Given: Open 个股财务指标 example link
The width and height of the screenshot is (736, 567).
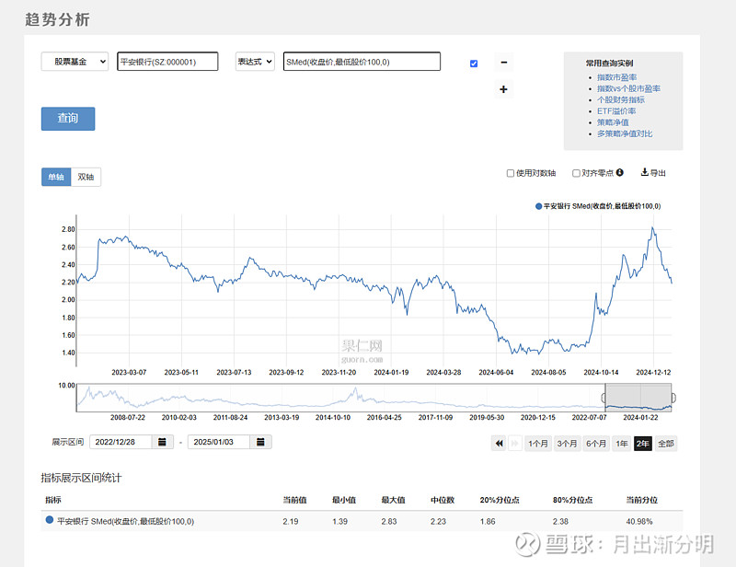Looking at the screenshot, I should point(620,99).
